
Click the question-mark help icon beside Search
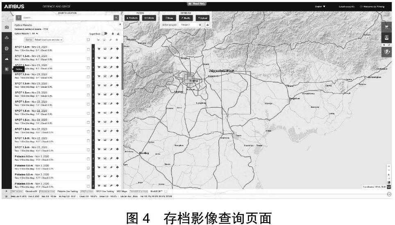(x=18, y=18)
